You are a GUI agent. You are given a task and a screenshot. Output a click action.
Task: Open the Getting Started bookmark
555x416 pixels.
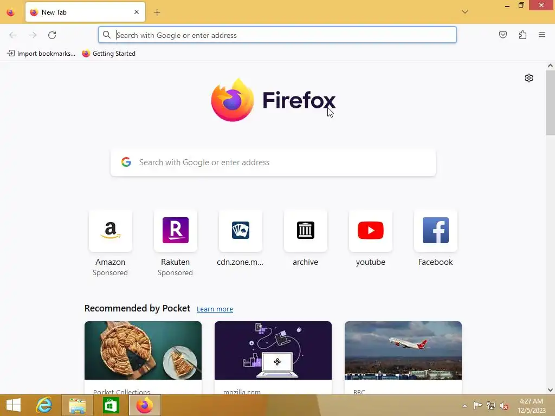pos(108,54)
